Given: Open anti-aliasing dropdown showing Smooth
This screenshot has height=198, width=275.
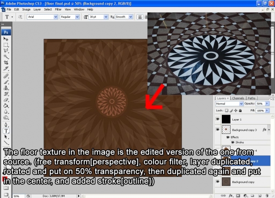Looking at the screenshot, I should tap(131, 17).
